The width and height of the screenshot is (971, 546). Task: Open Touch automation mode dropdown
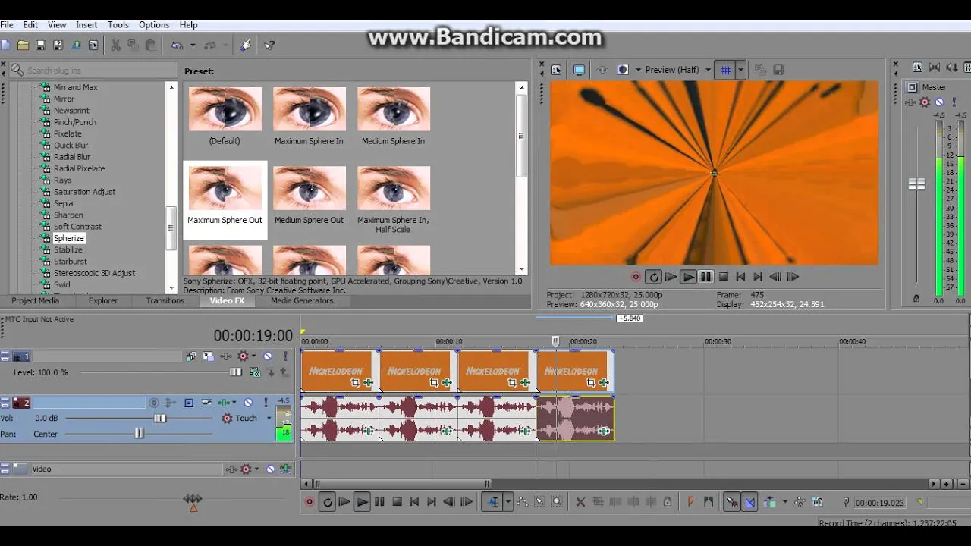[x=269, y=418]
